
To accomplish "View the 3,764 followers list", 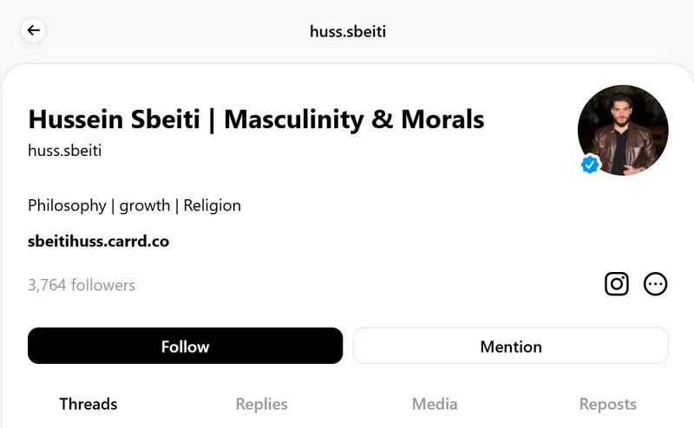I will (82, 285).
